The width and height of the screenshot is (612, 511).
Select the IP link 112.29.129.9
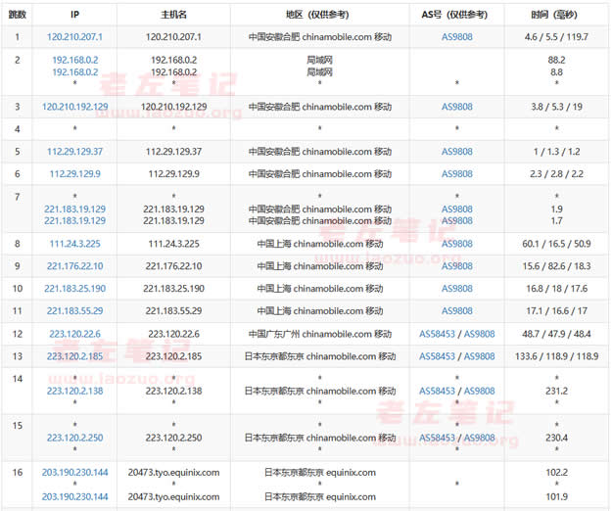(x=75, y=174)
